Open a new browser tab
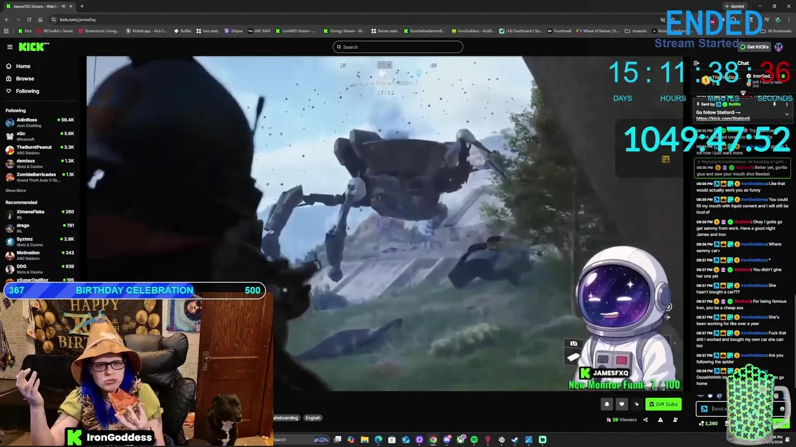 (81, 6)
